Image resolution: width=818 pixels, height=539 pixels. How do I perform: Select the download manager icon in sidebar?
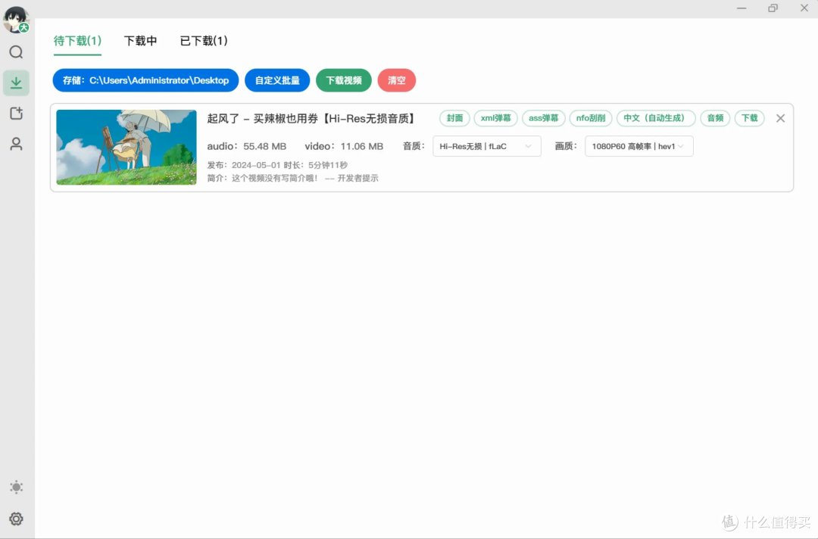point(16,83)
